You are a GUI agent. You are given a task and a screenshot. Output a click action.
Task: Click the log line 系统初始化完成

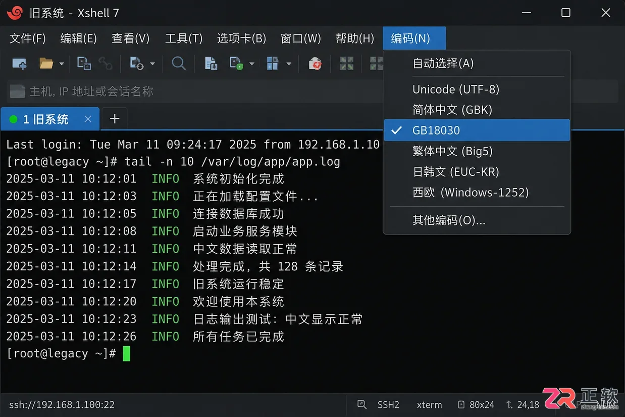pos(145,179)
